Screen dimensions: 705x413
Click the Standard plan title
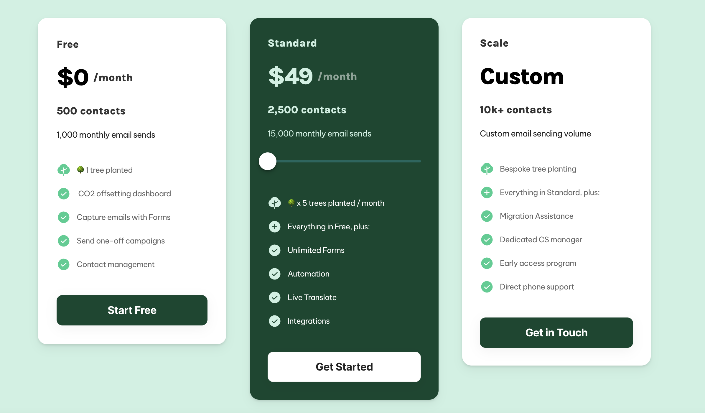292,43
